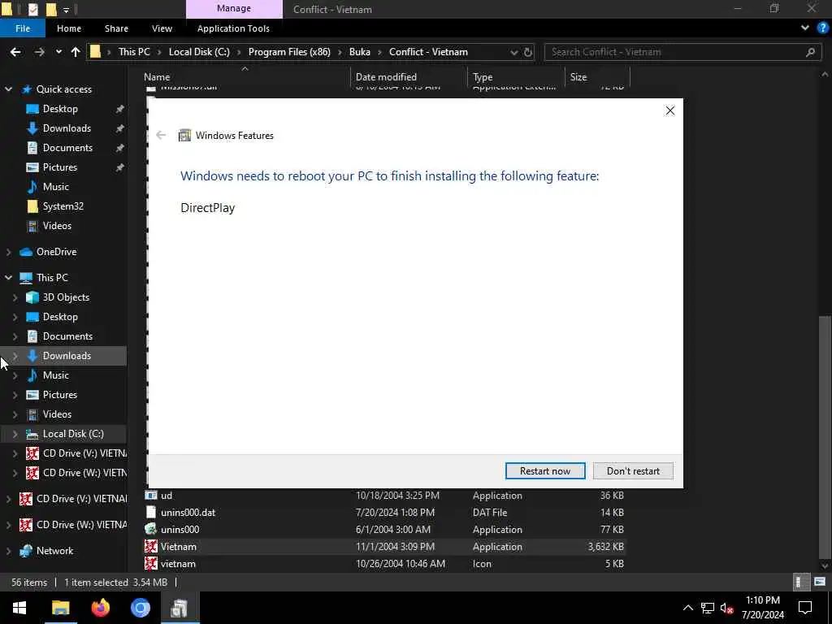Open Chromium browser from taskbar
The height and width of the screenshot is (624, 832).
click(140, 608)
